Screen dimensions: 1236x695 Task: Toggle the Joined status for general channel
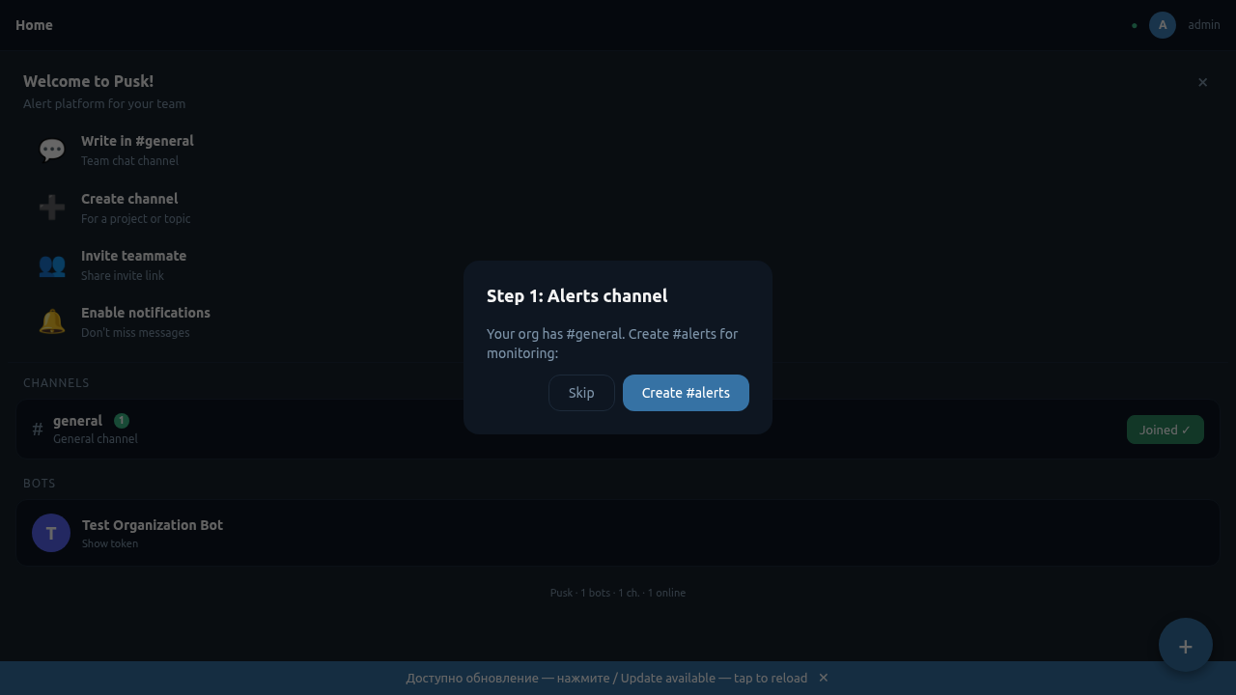click(x=1165, y=430)
